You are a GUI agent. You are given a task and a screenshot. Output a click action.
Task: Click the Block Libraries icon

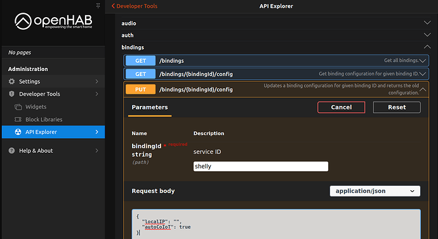[18, 119]
